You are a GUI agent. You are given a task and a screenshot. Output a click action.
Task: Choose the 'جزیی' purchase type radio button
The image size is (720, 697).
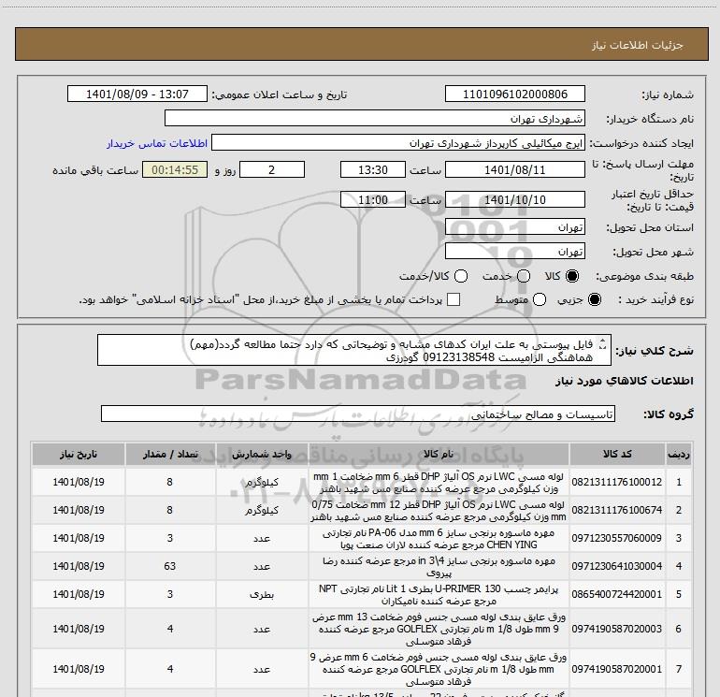(594, 299)
